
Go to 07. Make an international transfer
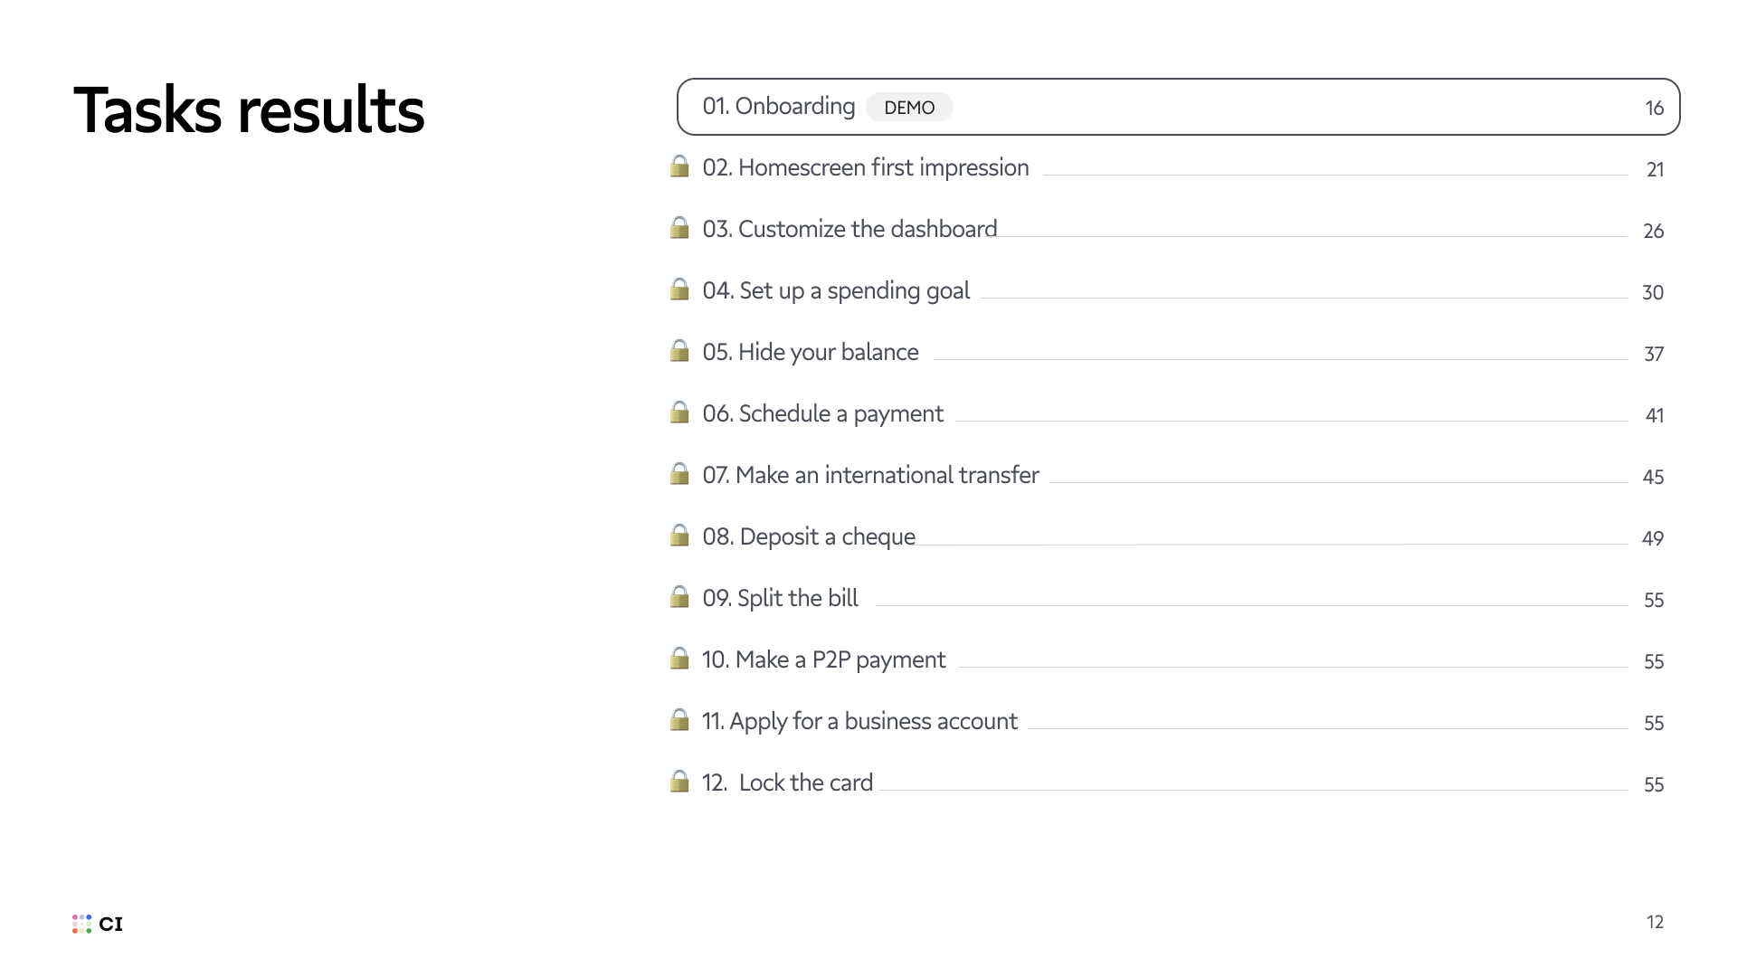pyautogui.click(x=870, y=475)
